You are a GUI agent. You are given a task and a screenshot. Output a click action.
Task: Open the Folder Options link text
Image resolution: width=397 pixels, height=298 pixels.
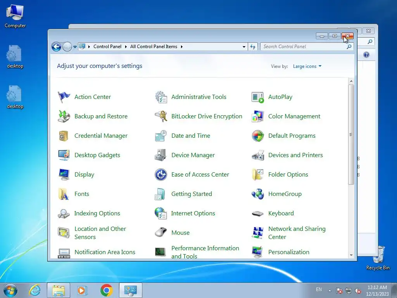pos(288,175)
